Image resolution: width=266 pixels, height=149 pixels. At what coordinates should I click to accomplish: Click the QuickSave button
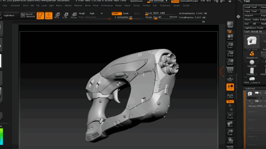[x=137, y=1]
